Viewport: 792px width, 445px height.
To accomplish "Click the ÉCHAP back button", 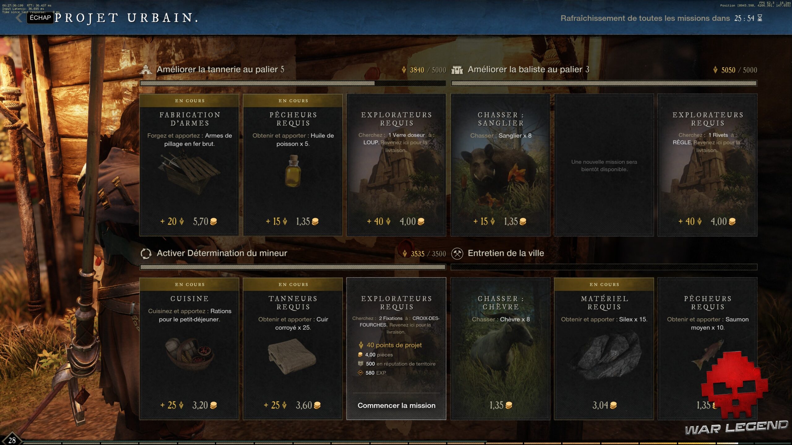I will (x=40, y=18).
